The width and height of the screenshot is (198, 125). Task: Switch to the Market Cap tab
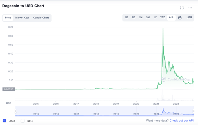point(22,18)
